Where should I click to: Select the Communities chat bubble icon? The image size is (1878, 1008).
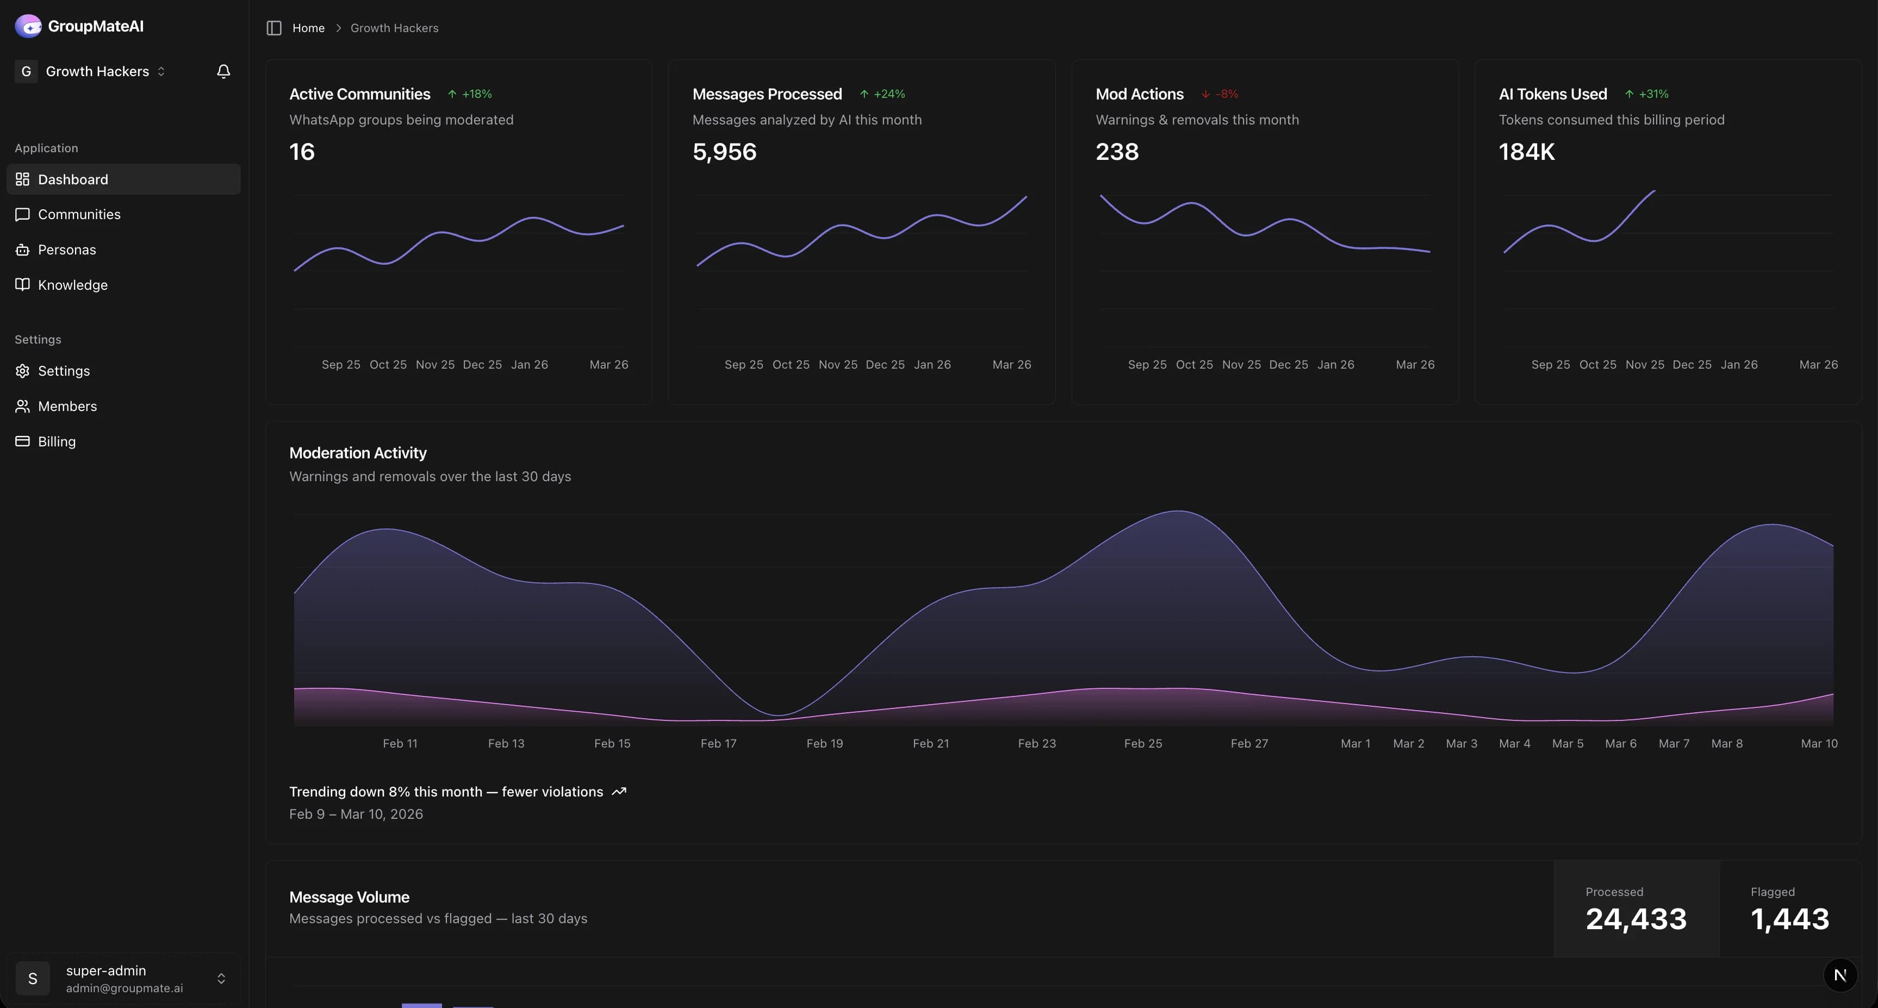[x=22, y=214]
